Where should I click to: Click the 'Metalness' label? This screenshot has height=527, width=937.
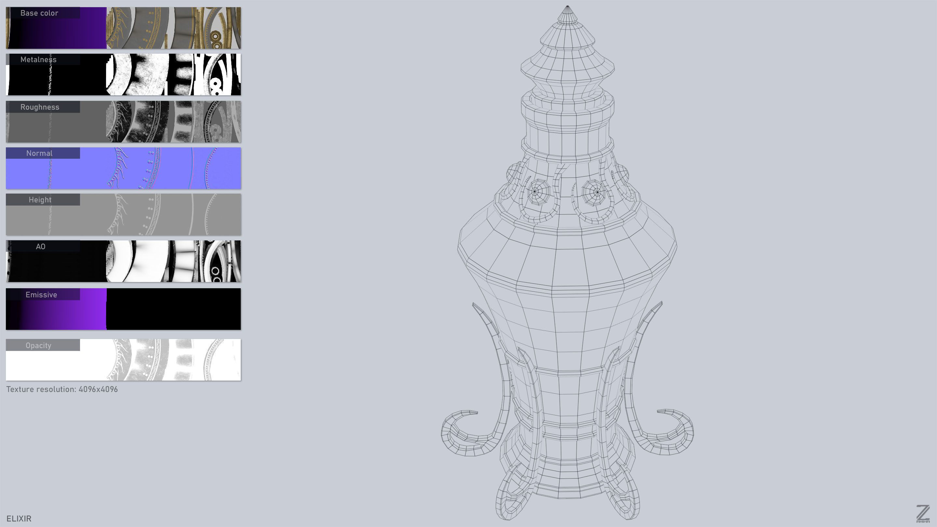(39, 60)
